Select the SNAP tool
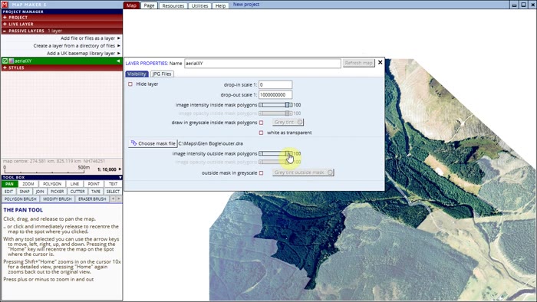Image resolution: width=537 pixels, height=302 pixels. click(25, 192)
